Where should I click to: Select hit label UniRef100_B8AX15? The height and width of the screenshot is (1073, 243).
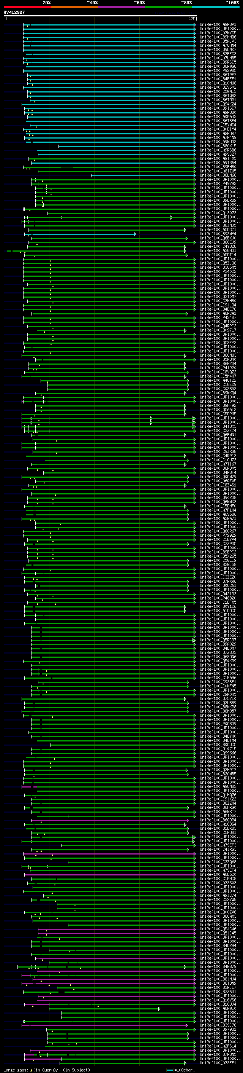tap(218, 146)
